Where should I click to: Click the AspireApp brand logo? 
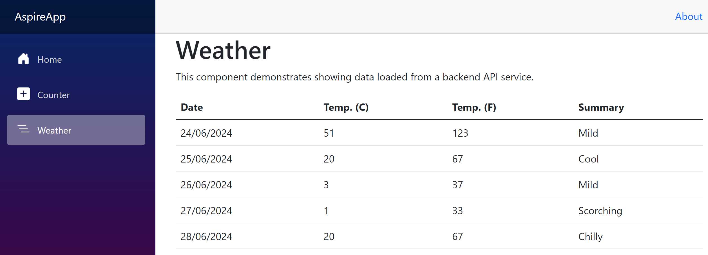pos(41,16)
